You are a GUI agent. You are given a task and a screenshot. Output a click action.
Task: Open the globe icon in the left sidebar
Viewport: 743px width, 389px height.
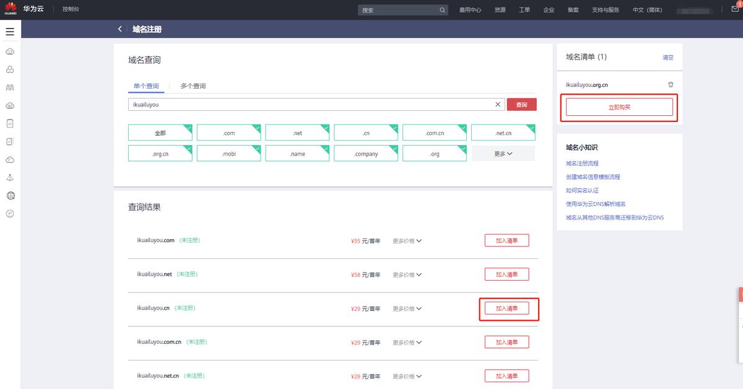(10, 196)
